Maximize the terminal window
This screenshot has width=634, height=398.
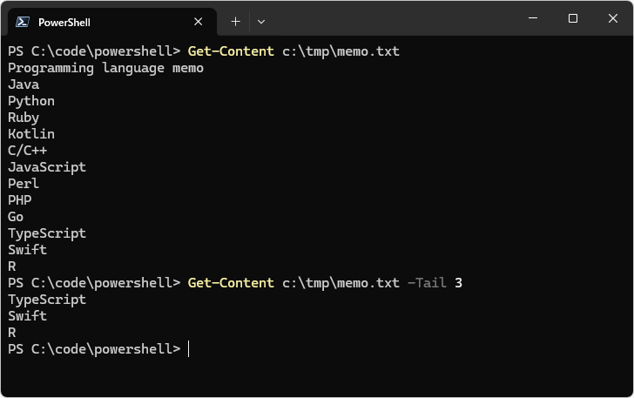572,18
